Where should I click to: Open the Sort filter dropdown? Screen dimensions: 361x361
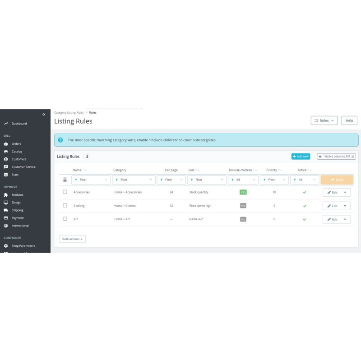(x=207, y=180)
